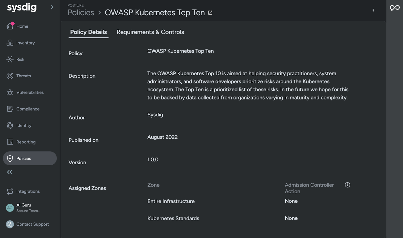The width and height of the screenshot is (403, 238).
Task: Click the Sysdig logo
Action: (22, 7)
